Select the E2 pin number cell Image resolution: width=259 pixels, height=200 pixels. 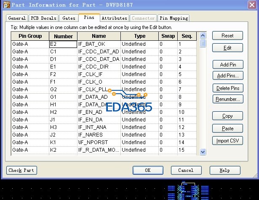point(63,44)
